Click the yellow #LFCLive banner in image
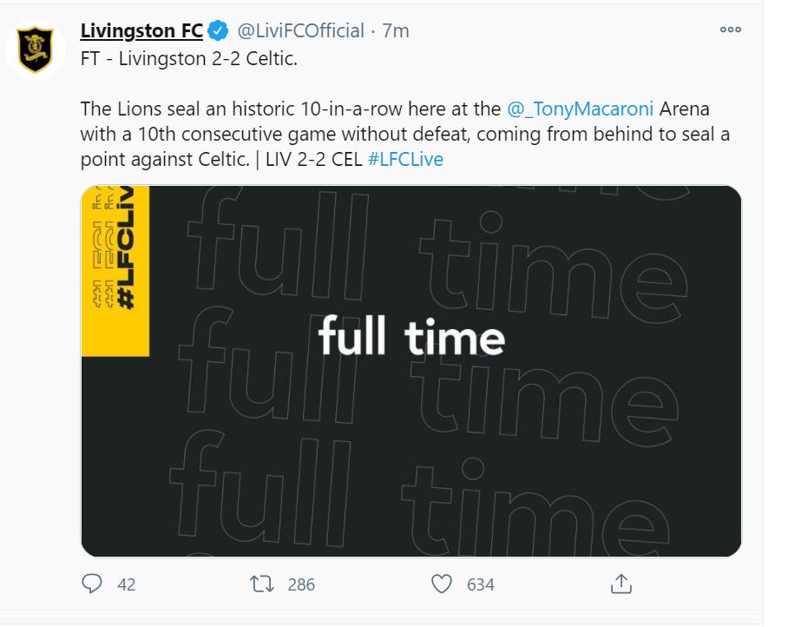The image size is (788, 627). tap(115, 271)
